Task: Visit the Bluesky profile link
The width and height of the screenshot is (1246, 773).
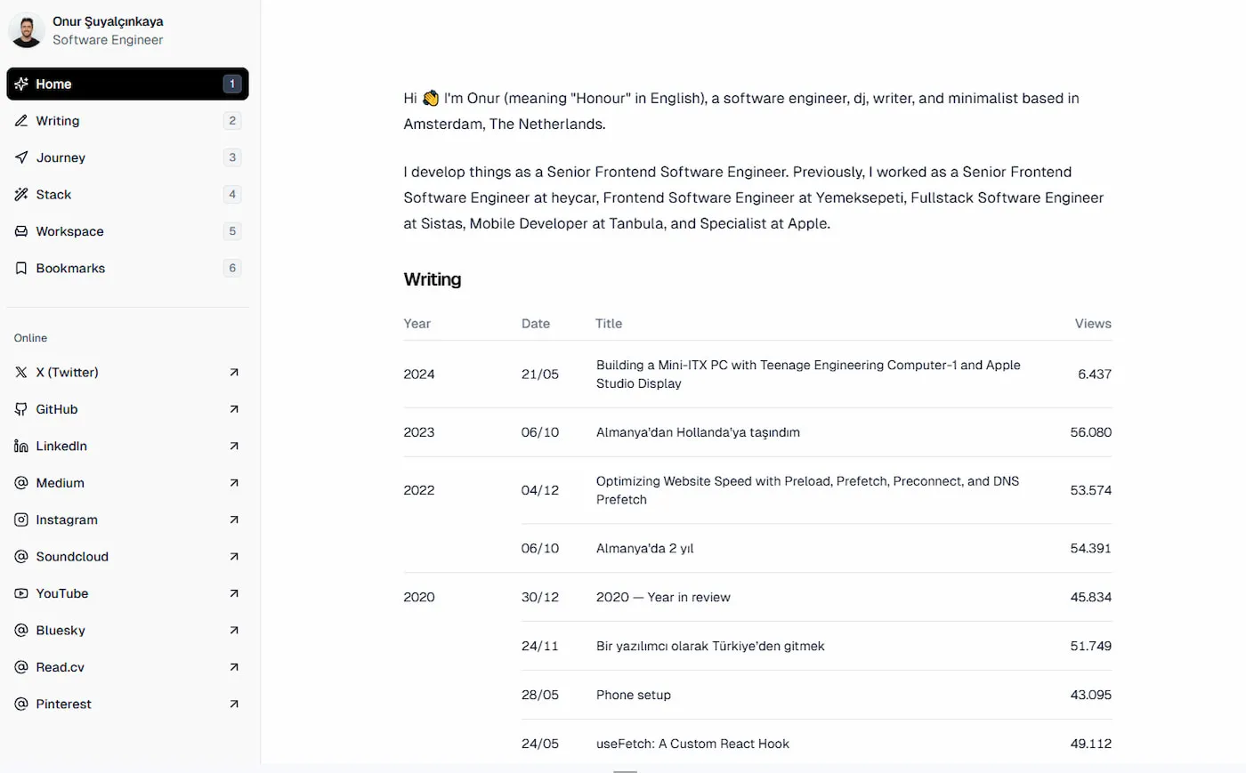Action: click(61, 631)
